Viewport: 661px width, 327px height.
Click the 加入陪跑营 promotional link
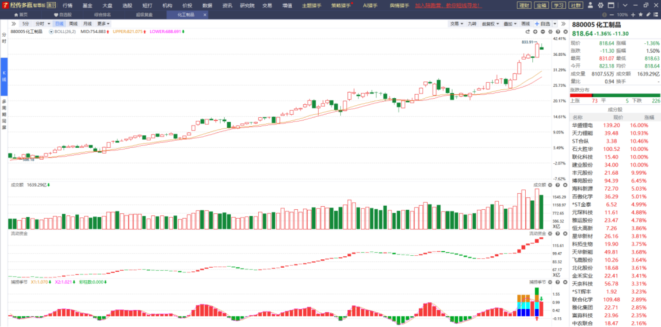447,5
